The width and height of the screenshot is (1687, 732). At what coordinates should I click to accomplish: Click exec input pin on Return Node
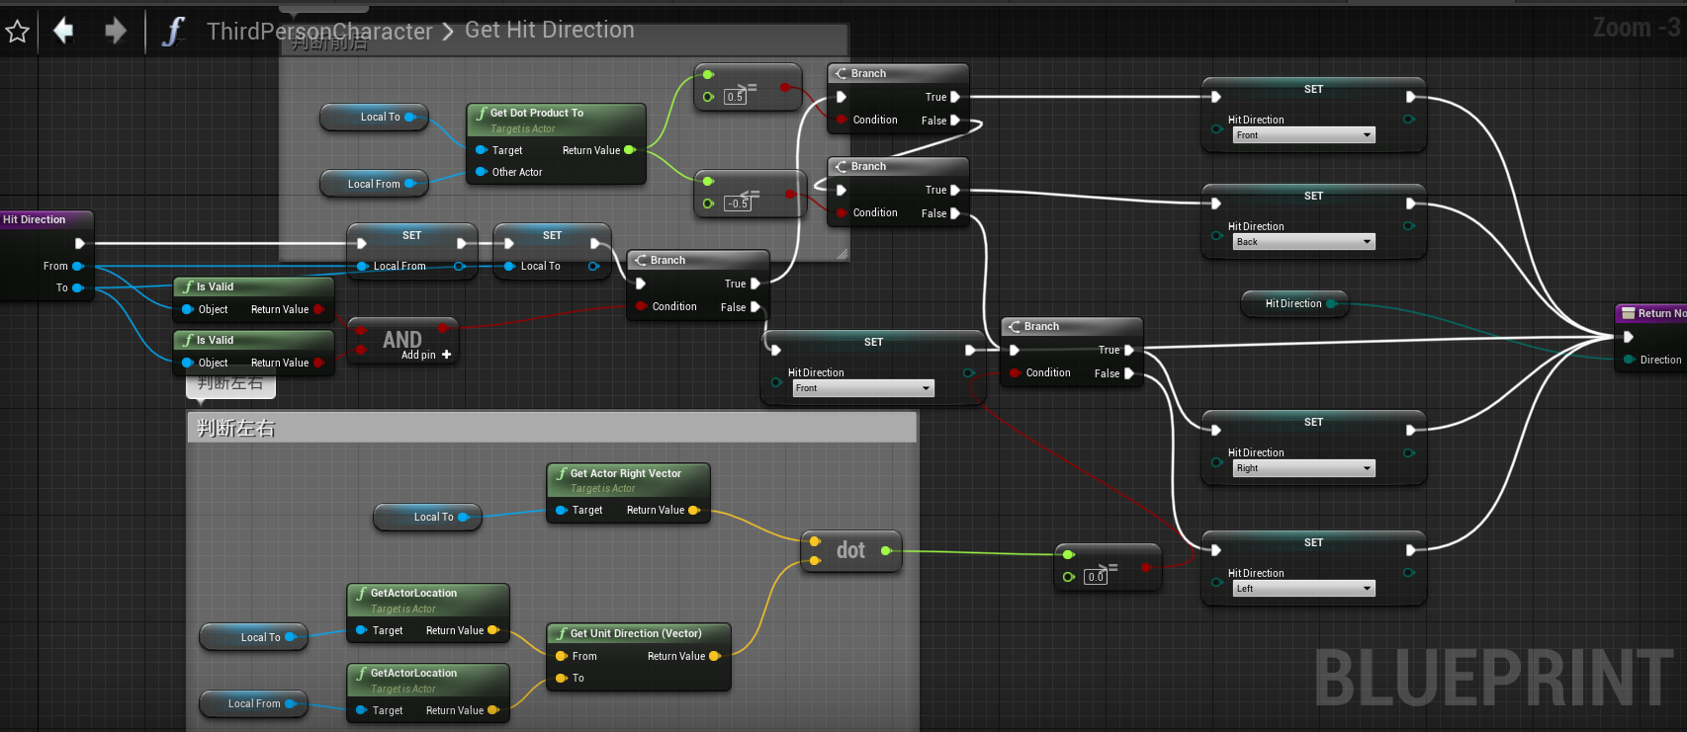coord(1629,337)
